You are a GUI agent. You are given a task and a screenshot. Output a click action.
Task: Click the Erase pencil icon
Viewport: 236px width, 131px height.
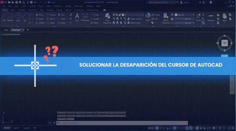pyautogui.click(x=71, y=15)
